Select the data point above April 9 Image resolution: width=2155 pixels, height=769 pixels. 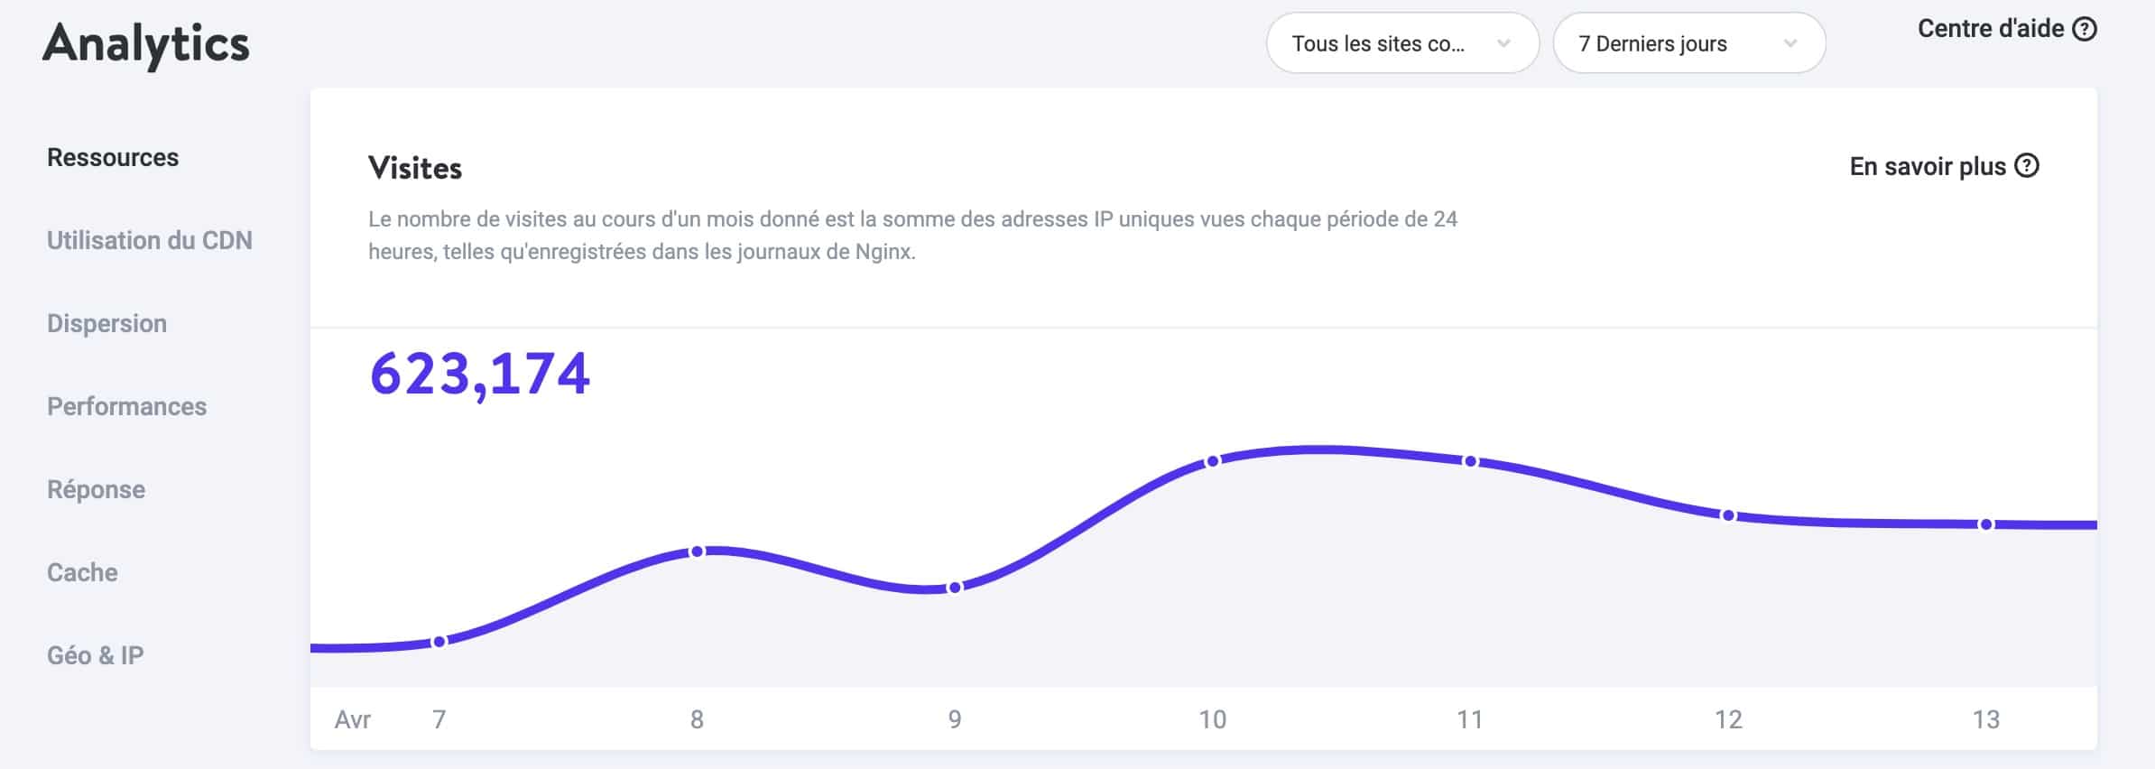[x=955, y=587]
